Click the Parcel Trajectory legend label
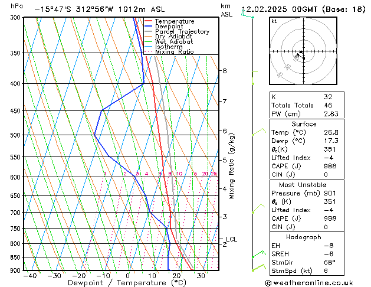This screenshot has width=371, height=287. pyautogui.click(x=182, y=32)
